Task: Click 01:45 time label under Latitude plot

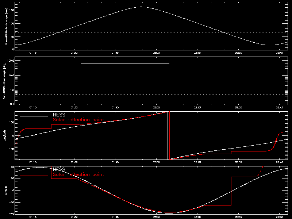Action: click(x=115, y=217)
